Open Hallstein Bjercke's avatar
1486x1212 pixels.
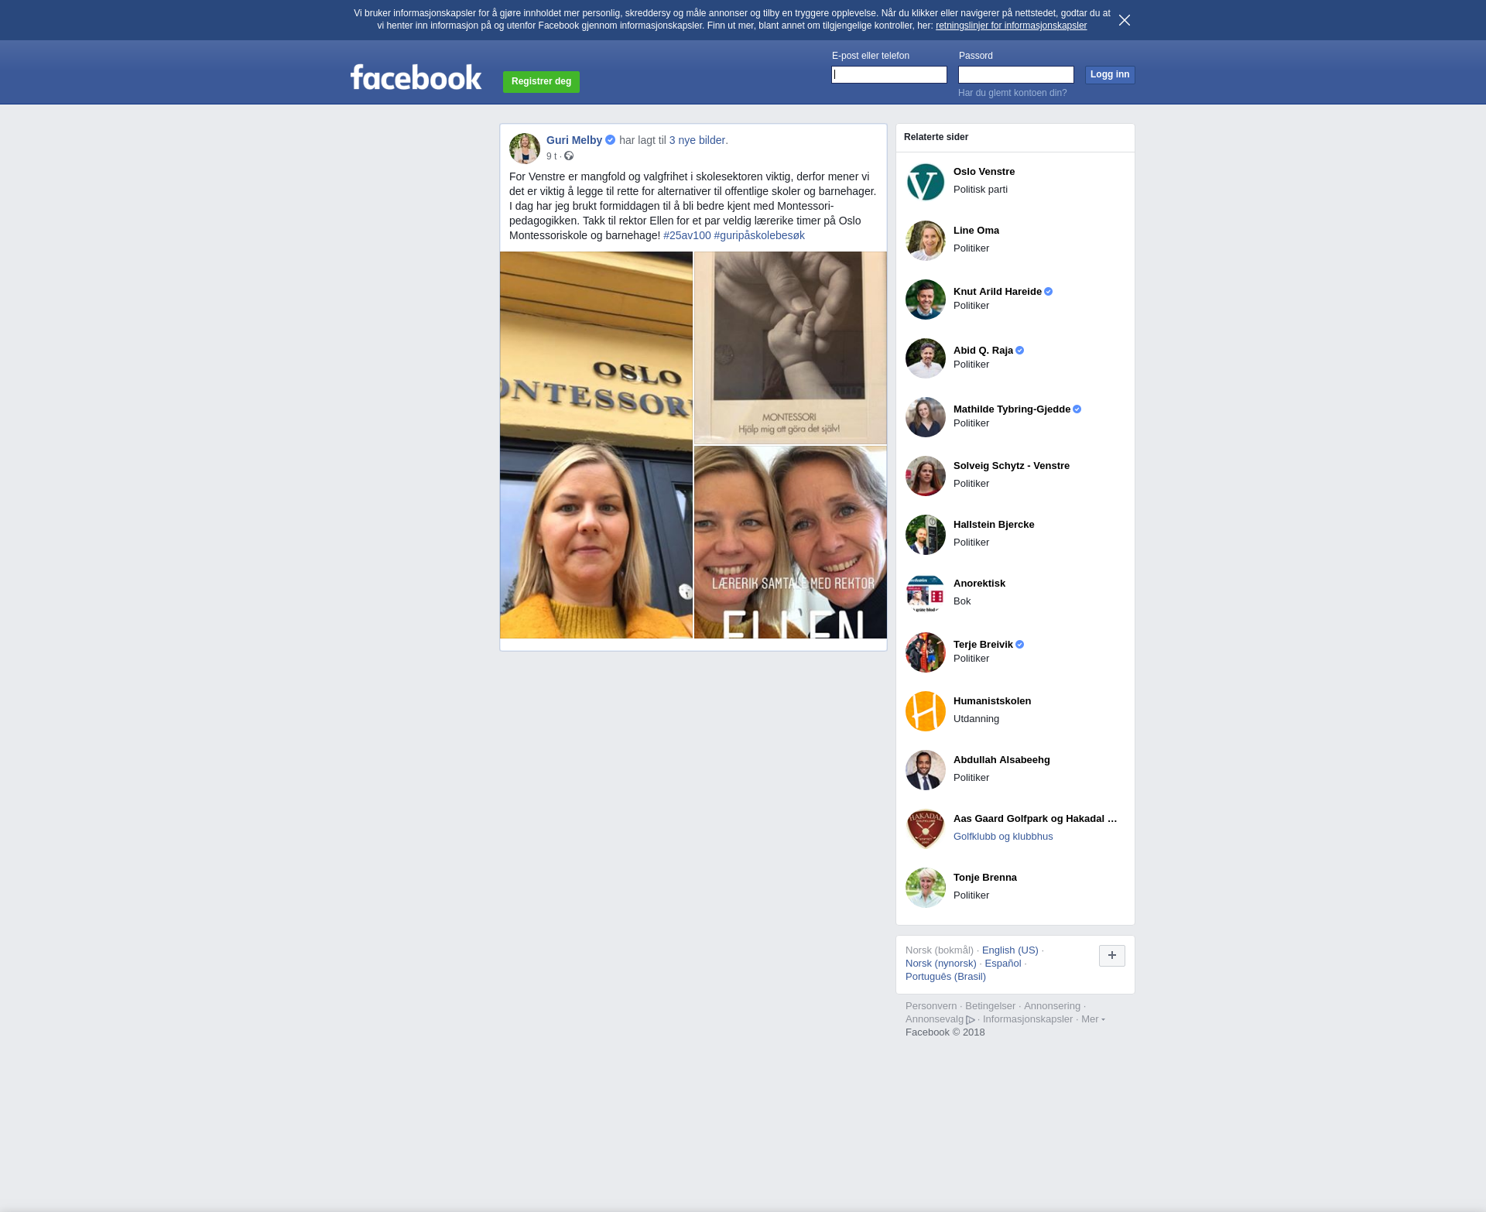[x=926, y=535]
